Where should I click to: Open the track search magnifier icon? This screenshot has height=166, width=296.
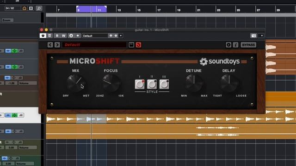39,8
